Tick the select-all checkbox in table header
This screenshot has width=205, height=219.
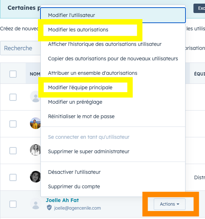pyautogui.click(x=13, y=74)
